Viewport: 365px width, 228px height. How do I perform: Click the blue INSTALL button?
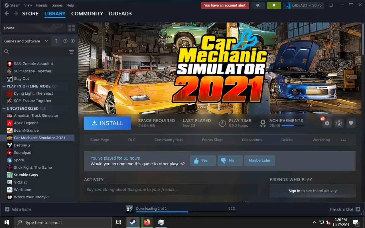click(108, 123)
